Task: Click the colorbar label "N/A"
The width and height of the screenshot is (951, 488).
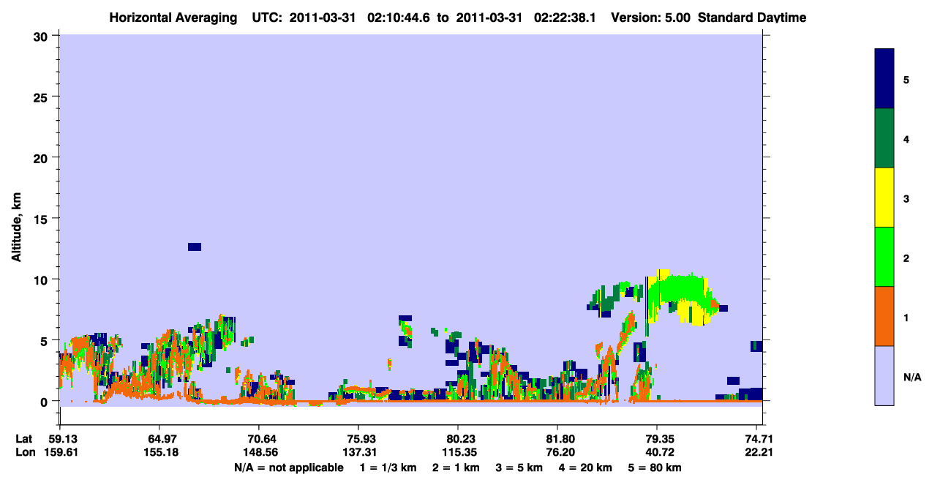Action: pyautogui.click(x=912, y=378)
